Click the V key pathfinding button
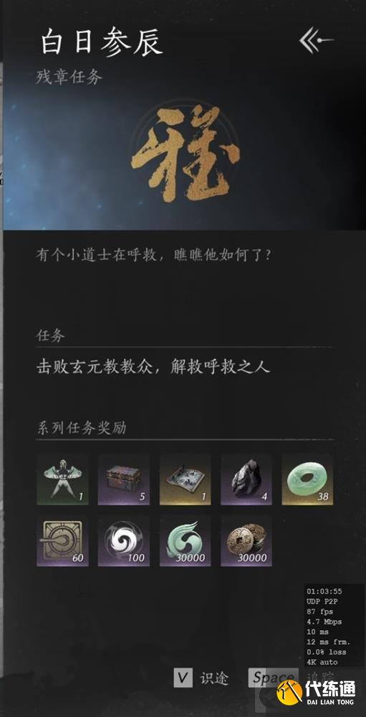366x717 pixels. click(183, 678)
